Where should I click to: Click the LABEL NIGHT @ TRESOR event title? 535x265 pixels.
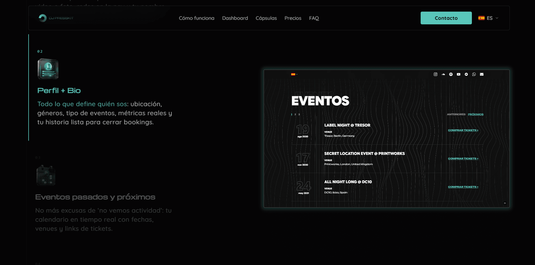point(347,125)
